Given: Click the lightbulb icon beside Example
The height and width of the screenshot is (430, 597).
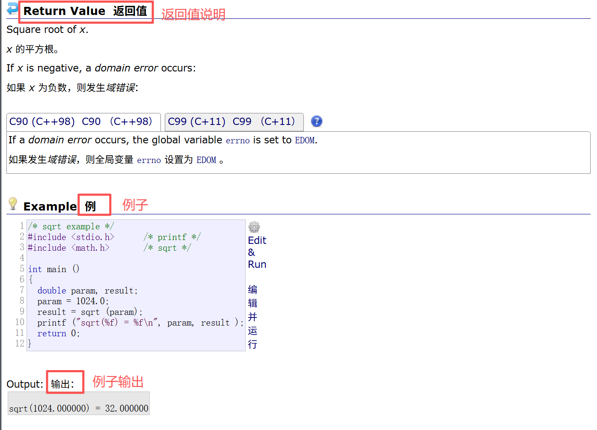Looking at the screenshot, I should [13, 204].
